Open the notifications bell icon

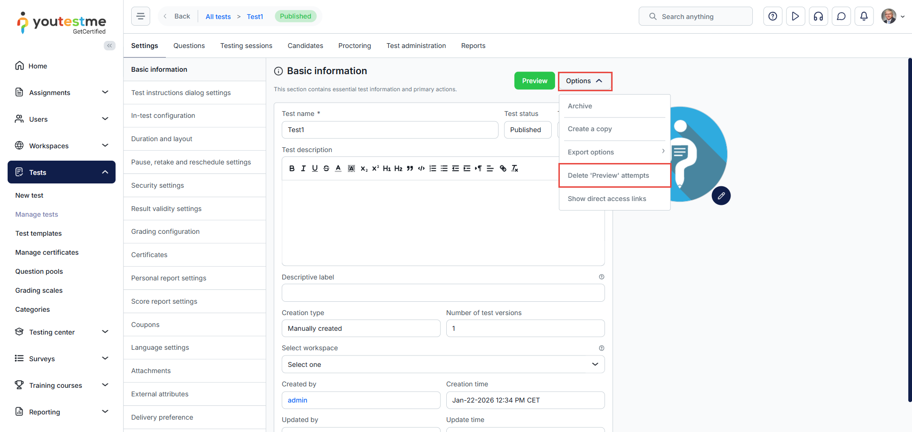tap(864, 17)
